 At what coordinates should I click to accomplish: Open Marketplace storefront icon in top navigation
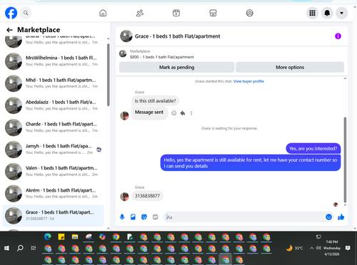click(x=213, y=13)
